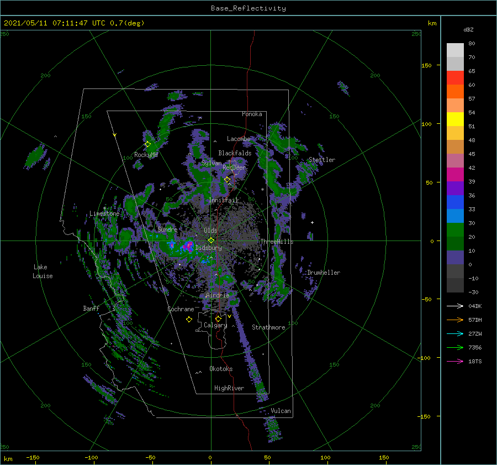Click the Blackfalds label
This screenshot has height=465, width=497.
coord(235,153)
